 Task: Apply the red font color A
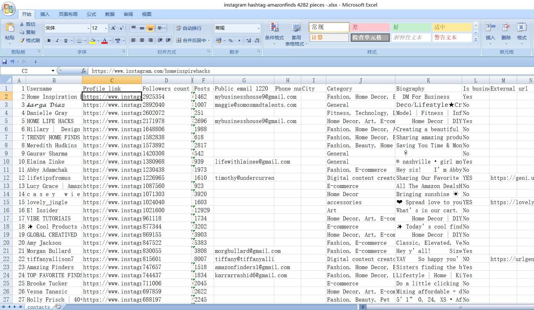tap(104, 41)
